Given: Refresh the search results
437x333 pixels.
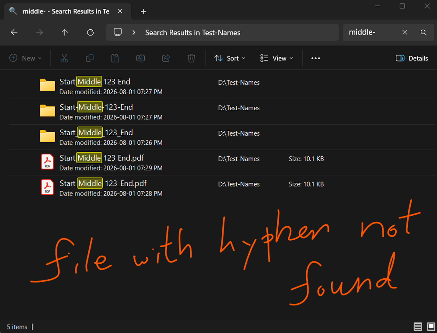Looking at the screenshot, I should click(x=90, y=33).
